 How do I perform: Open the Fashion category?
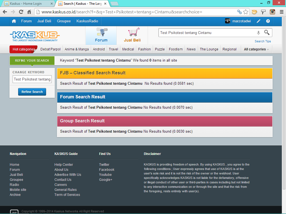[144, 49]
